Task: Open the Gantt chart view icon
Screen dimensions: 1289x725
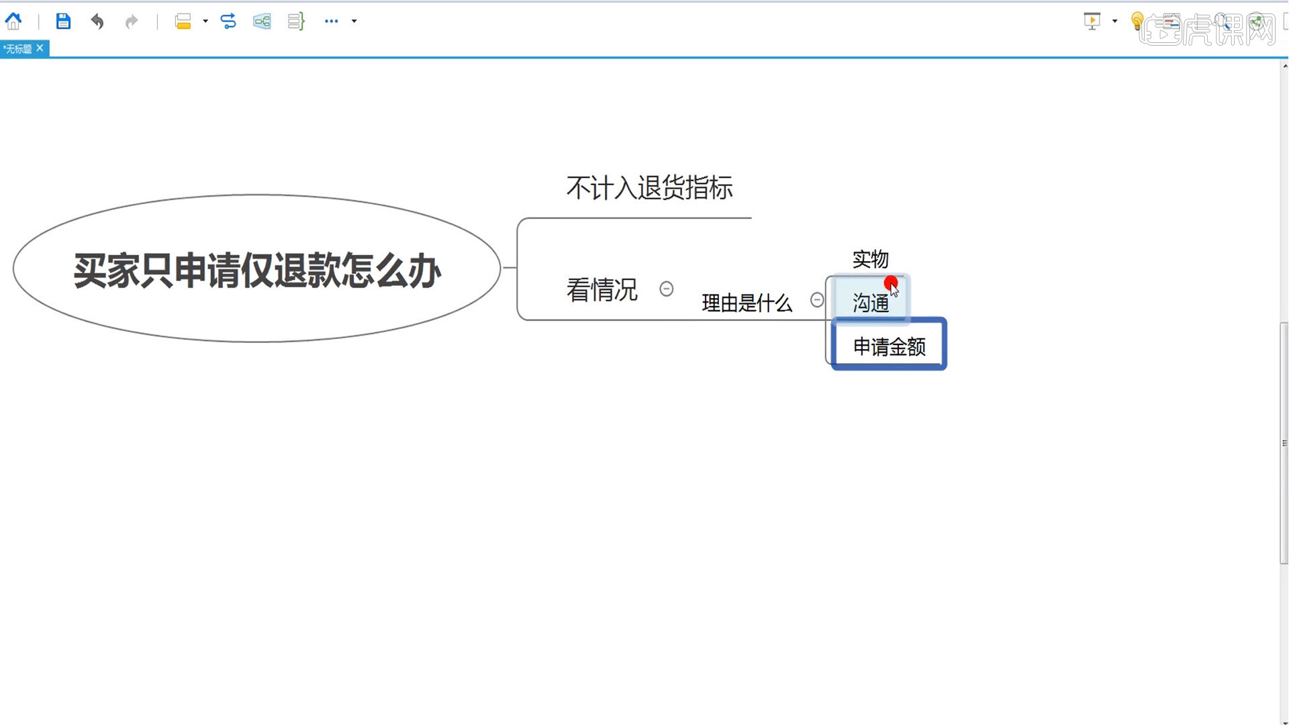Action: click(x=1172, y=21)
